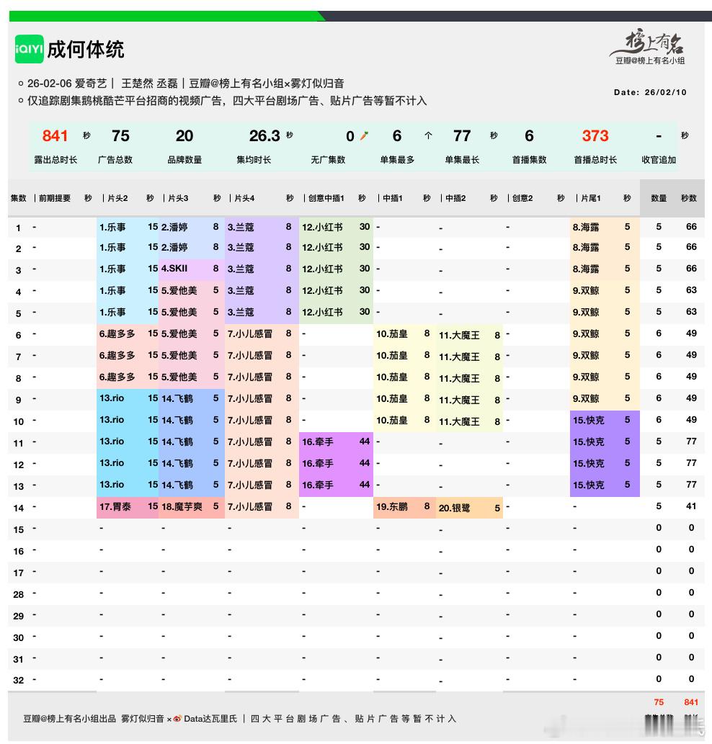712x744 pixels.
Task: Select the 快克 end-credit cell in episode 10
Action: [x=604, y=421]
